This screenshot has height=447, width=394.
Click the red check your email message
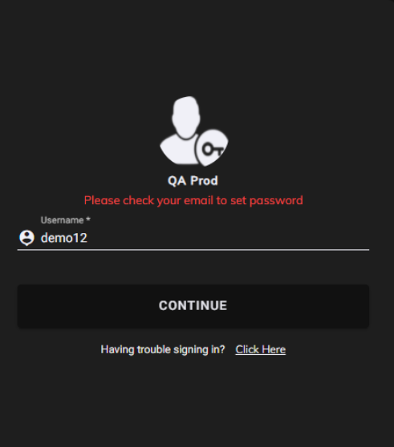tap(193, 200)
